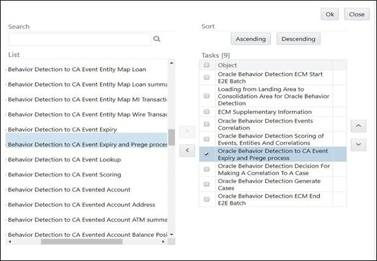377x261 pixels.
Task: Uncheck the Expiry and Prege process checkbox
Action: tap(207, 154)
